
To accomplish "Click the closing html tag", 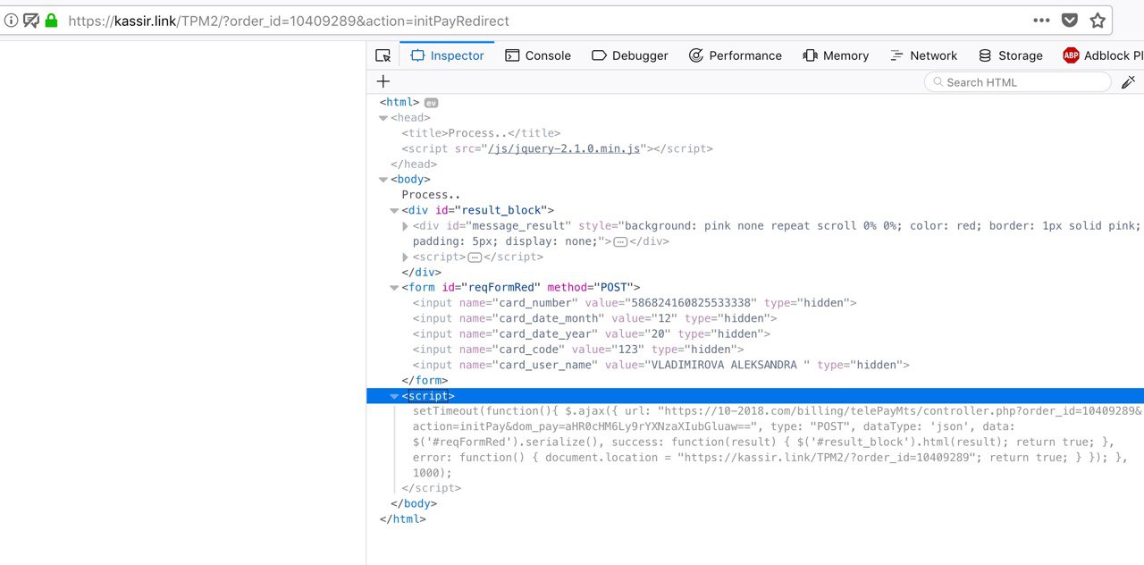I will click(x=403, y=519).
